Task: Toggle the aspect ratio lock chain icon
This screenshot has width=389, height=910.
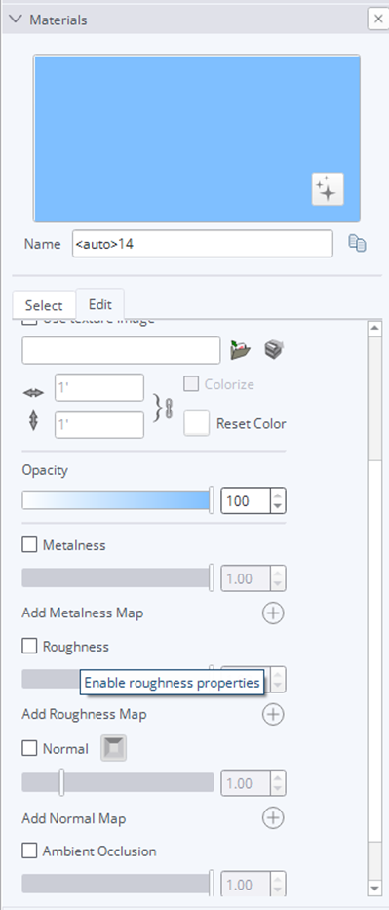Action: point(169,407)
